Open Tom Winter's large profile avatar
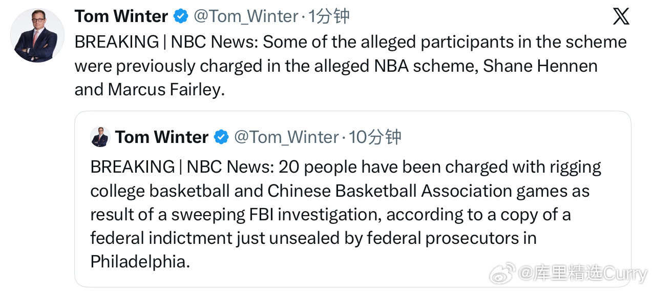 (x=37, y=35)
